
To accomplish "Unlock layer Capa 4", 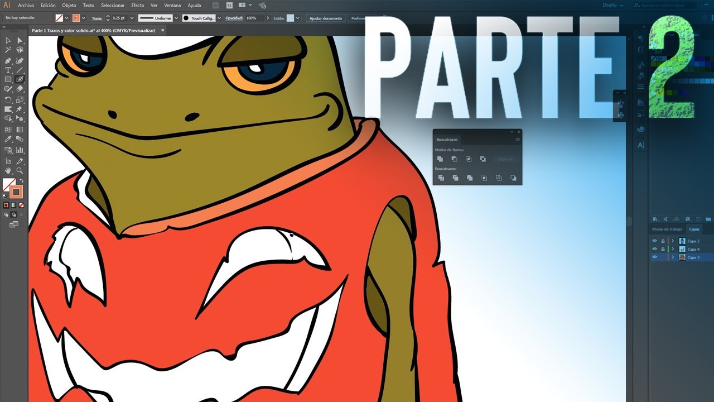I will tap(663, 249).
